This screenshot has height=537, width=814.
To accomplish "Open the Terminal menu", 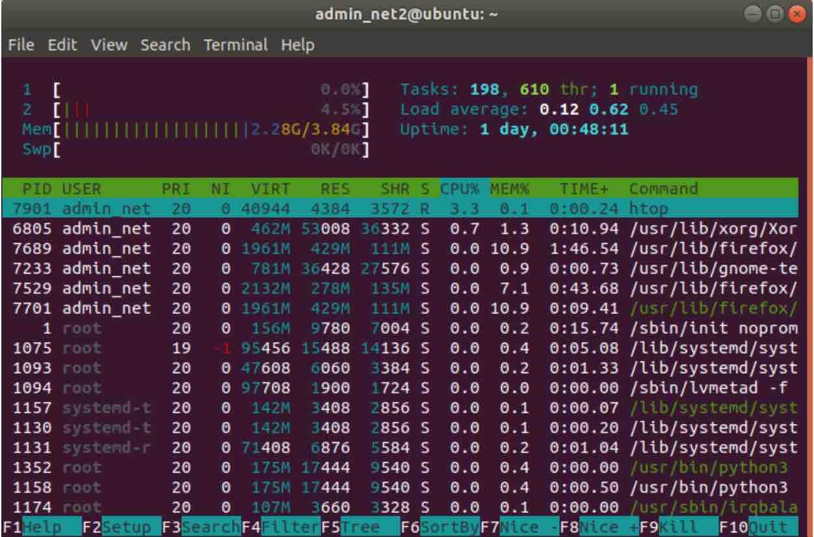I will pyautogui.click(x=235, y=46).
